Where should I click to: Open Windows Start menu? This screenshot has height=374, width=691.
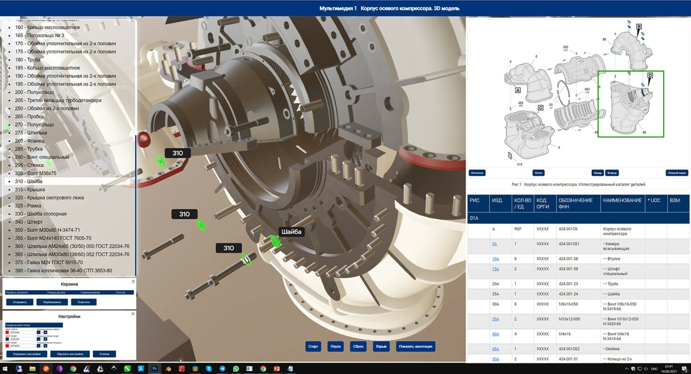[5, 369]
